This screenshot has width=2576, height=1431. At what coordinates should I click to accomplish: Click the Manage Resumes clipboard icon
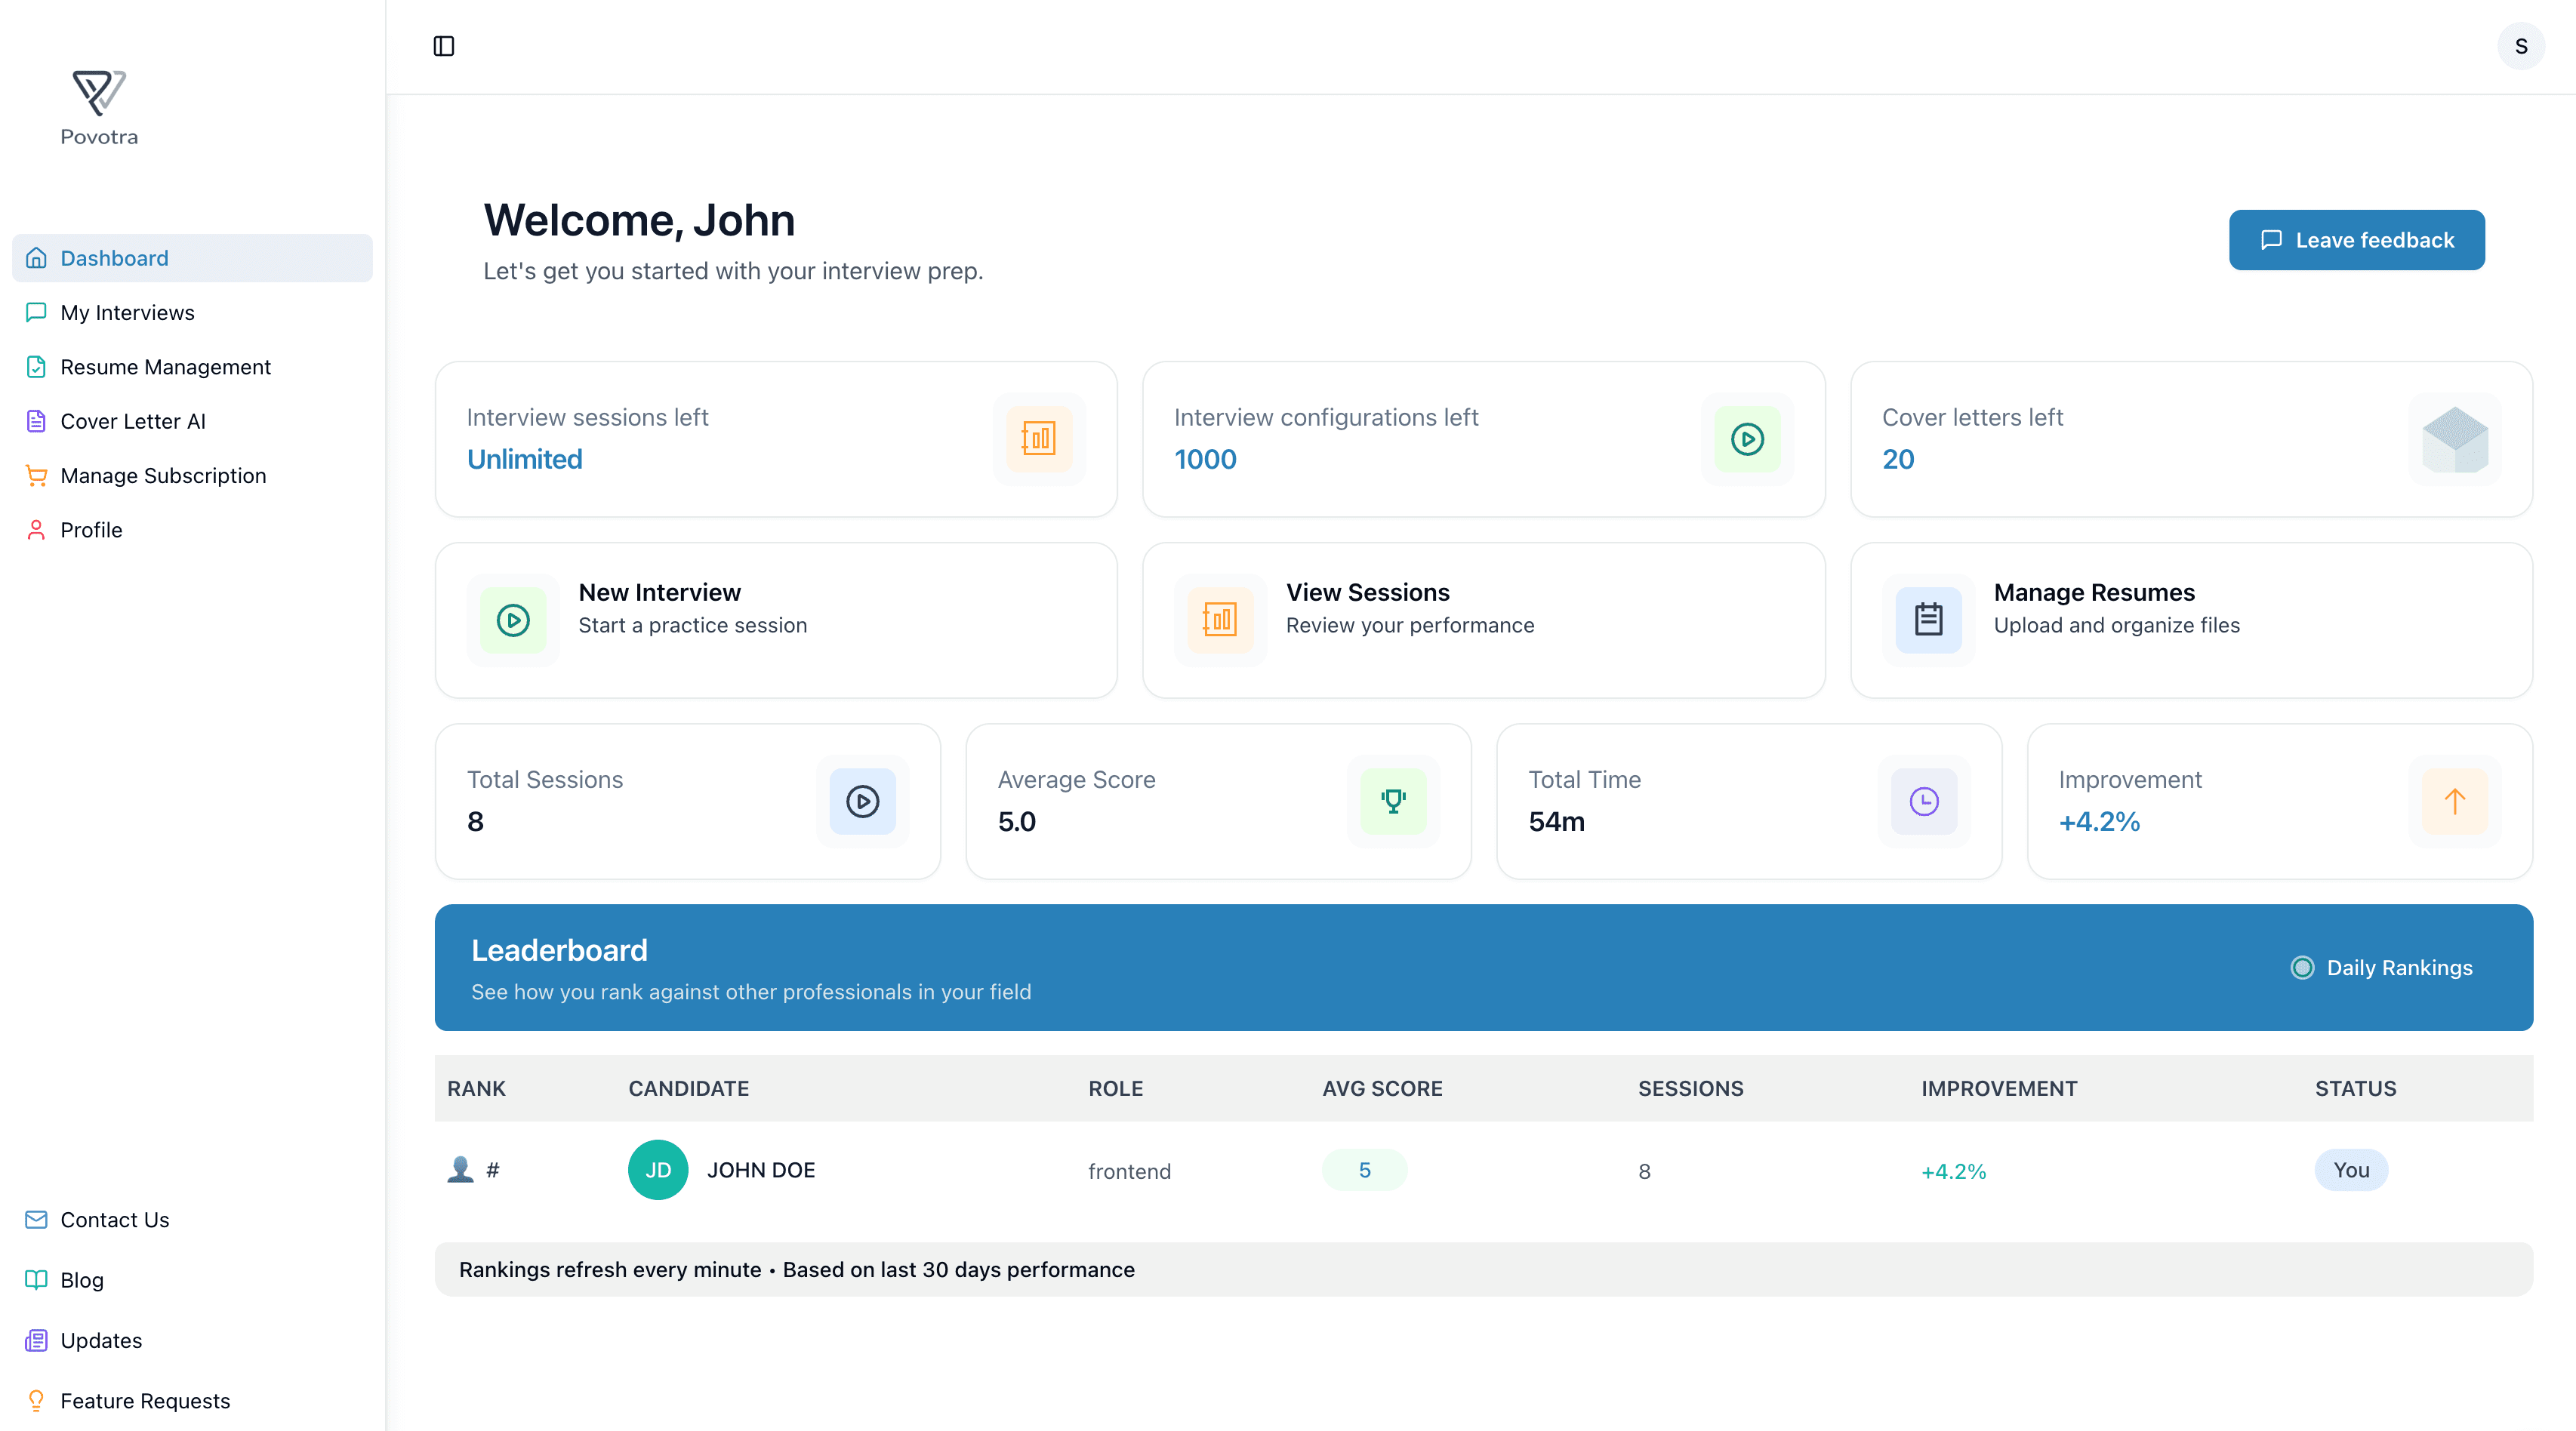1928,620
